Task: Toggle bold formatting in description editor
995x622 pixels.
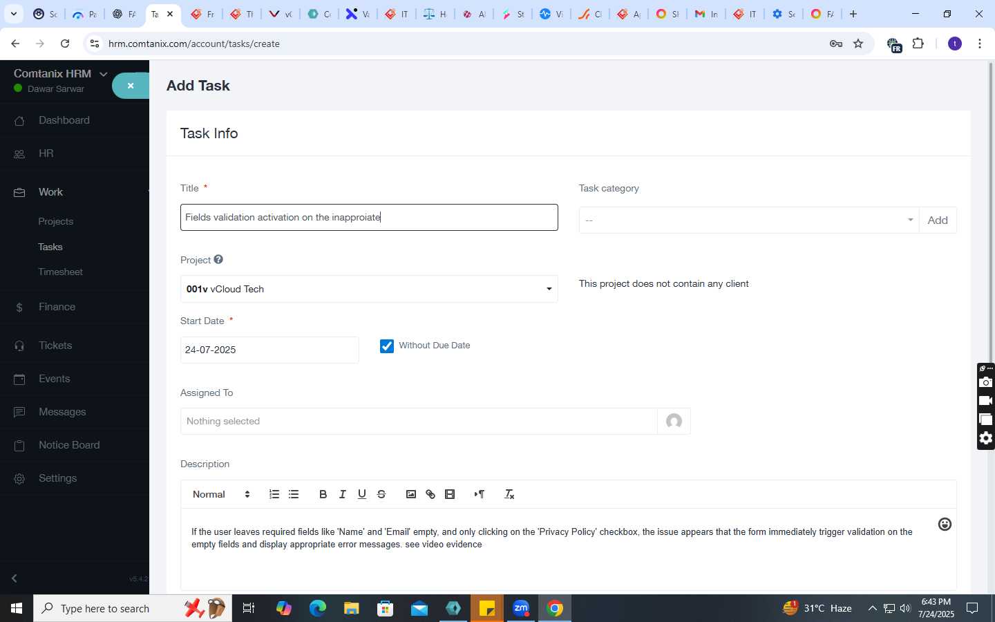Action: click(x=323, y=494)
